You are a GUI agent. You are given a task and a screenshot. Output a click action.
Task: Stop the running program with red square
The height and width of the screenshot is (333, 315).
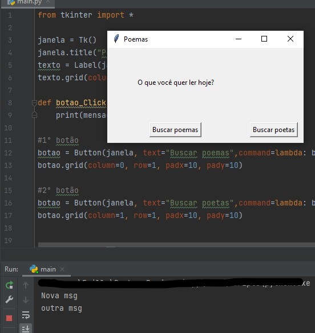tap(9, 318)
